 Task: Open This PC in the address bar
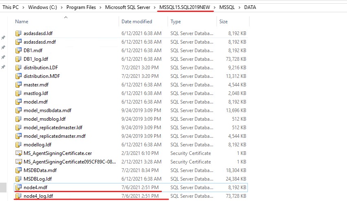[x=11, y=7]
